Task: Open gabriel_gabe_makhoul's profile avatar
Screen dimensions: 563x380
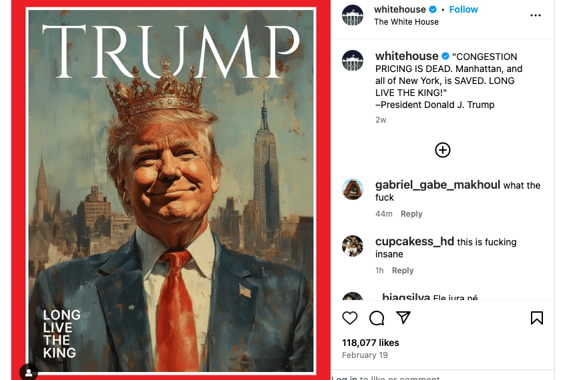Action: [x=353, y=189]
